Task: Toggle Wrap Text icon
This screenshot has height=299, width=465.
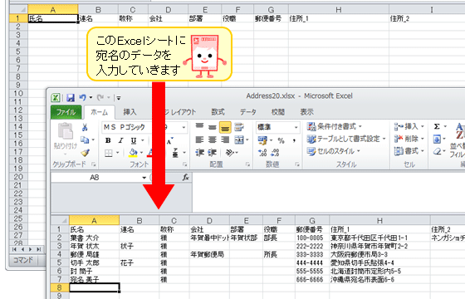Action: pyautogui.click(x=239, y=127)
